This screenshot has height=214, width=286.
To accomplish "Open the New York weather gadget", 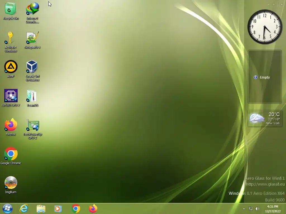I will pyautogui.click(x=265, y=118).
